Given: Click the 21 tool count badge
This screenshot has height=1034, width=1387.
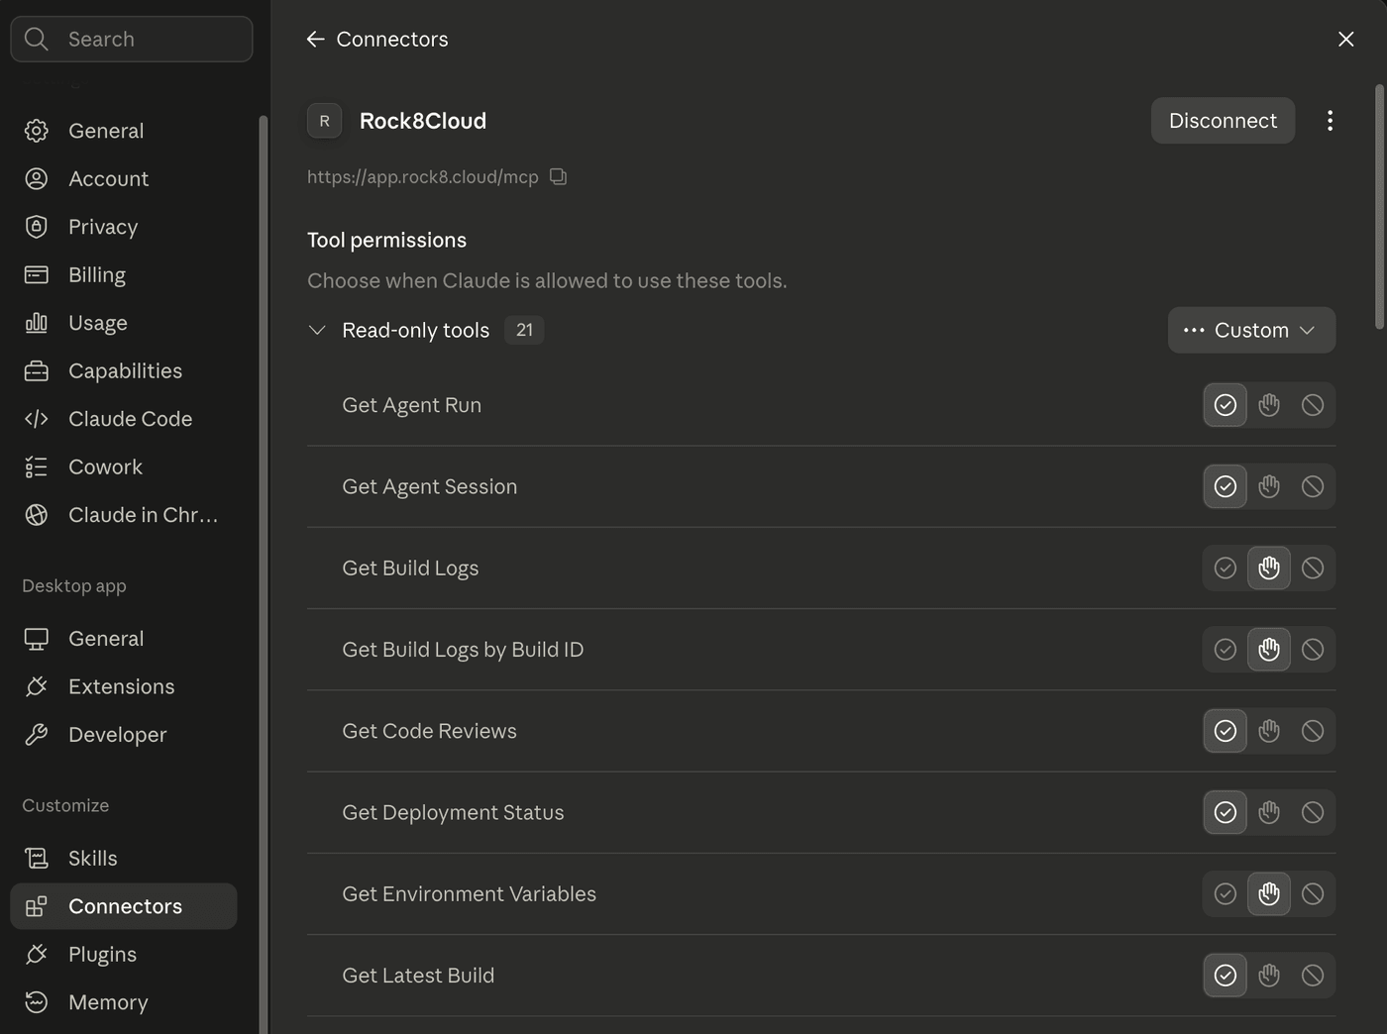Looking at the screenshot, I should tap(524, 330).
